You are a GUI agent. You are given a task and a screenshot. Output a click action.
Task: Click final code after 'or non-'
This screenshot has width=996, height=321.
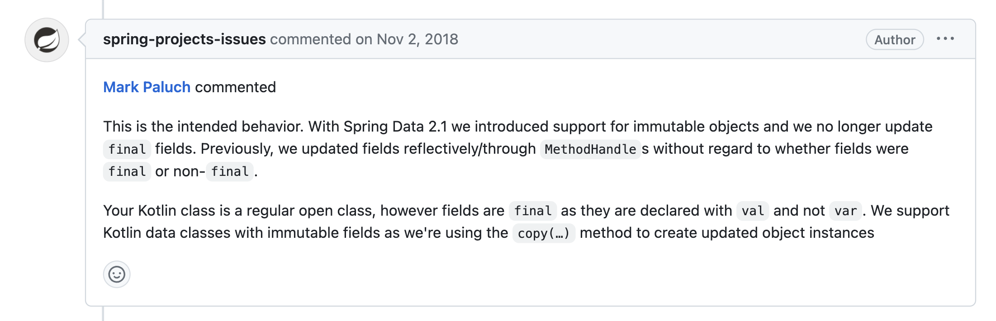tap(230, 172)
